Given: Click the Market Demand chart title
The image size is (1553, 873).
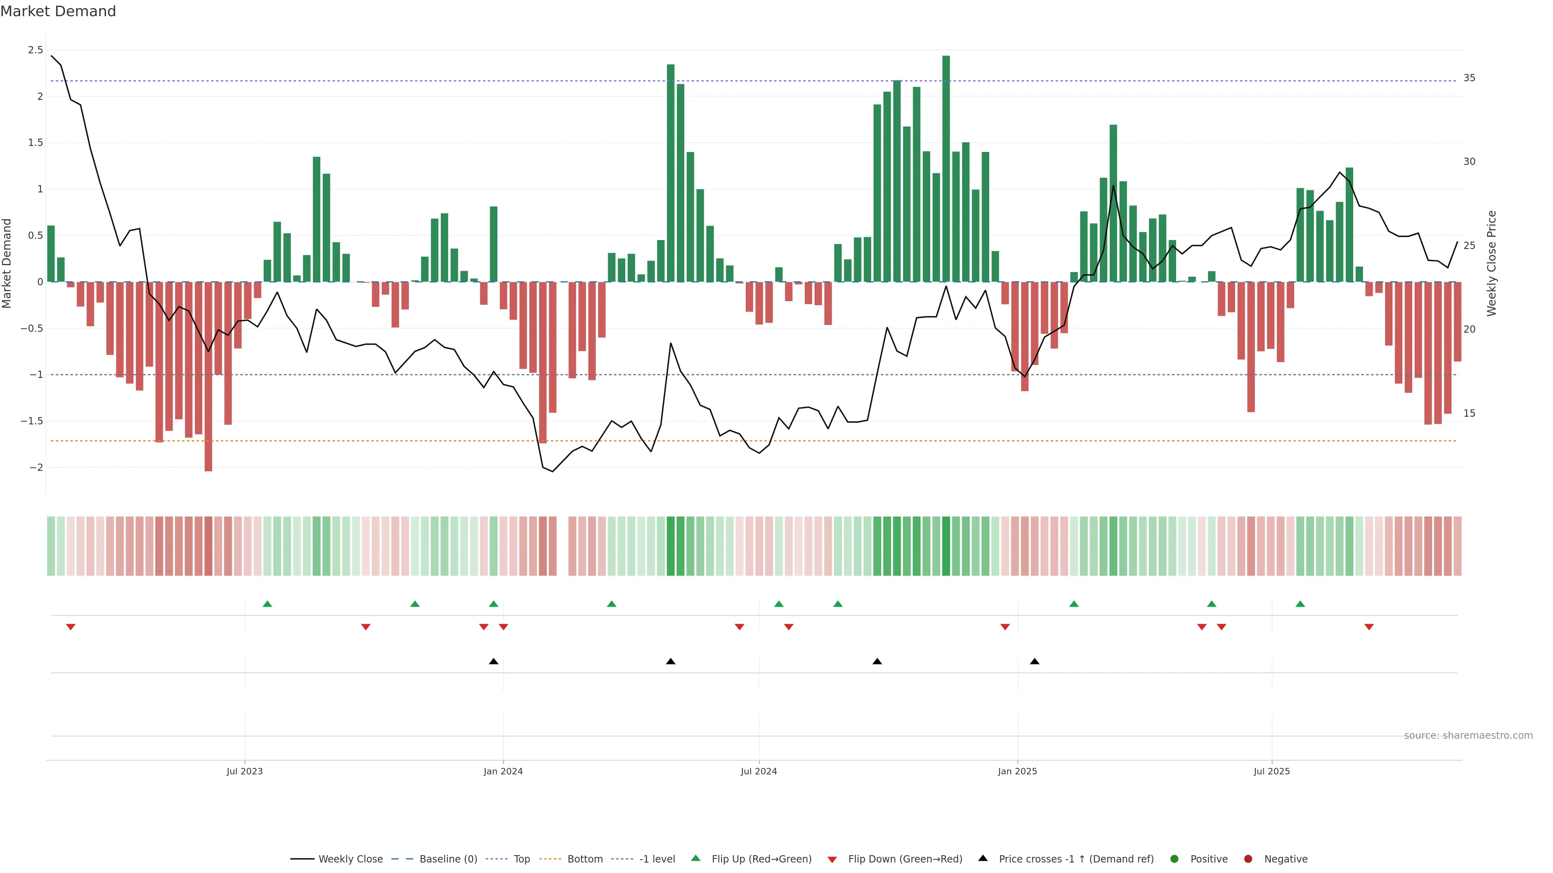Looking at the screenshot, I should (x=58, y=11).
